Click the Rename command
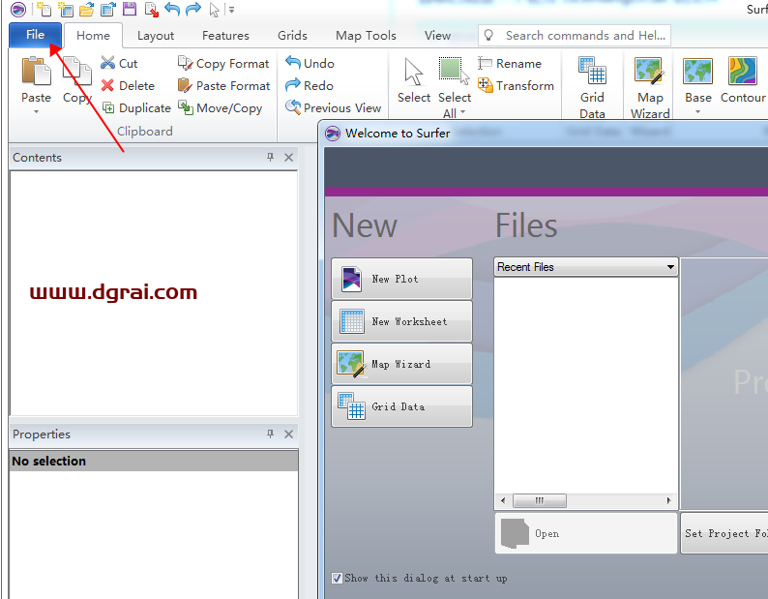Viewport: 768px width, 599px height. (x=510, y=63)
